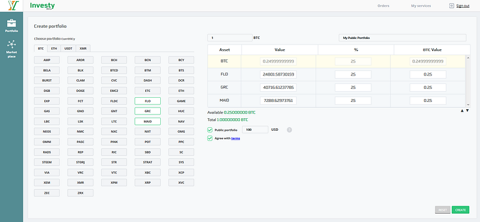This screenshot has width=480, height=222.
Task: Deselect the FLO coin button
Action: pyautogui.click(x=148, y=101)
